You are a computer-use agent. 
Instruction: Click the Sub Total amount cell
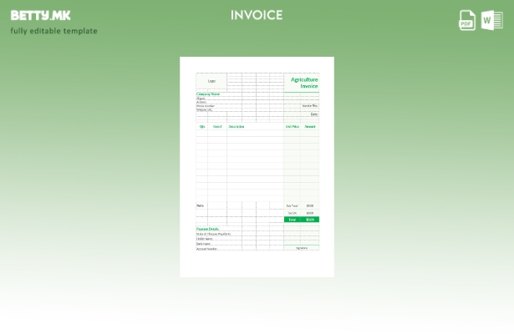pyautogui.click(x=310, y=205)
